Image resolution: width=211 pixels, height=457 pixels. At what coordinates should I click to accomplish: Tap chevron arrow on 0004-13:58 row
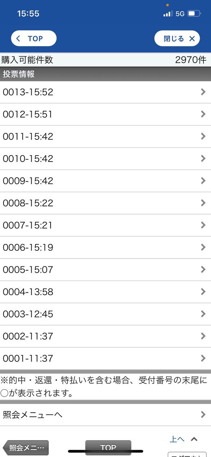click(203, 292)
